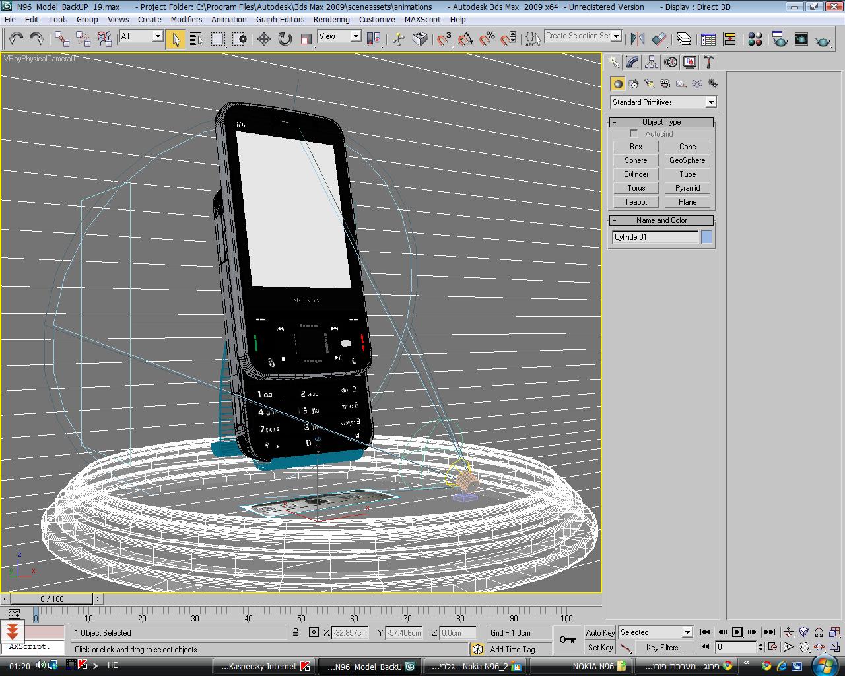The width and height of the screenshot is (845, 676).
Task: Switch to the Modify panel tab
Action: pos(633,62)
